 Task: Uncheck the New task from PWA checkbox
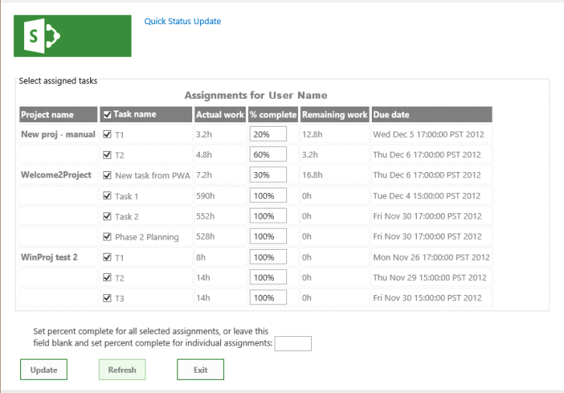[107, 175]
